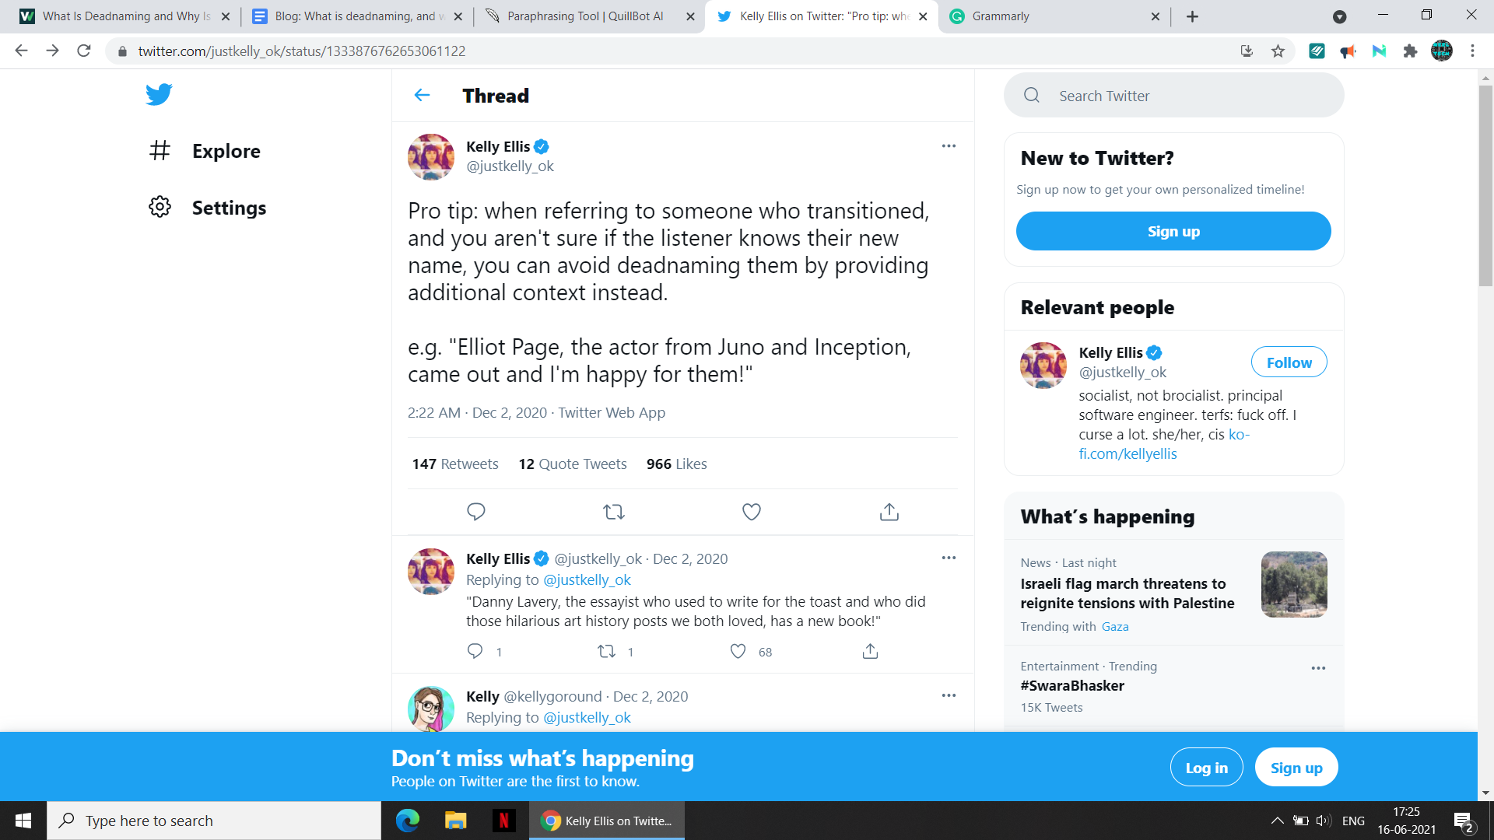Image resolution: width=1494 pixels, height=840 pixels.
Task: Reply to Kelly Ellis's main tweet
Action: 475,512
